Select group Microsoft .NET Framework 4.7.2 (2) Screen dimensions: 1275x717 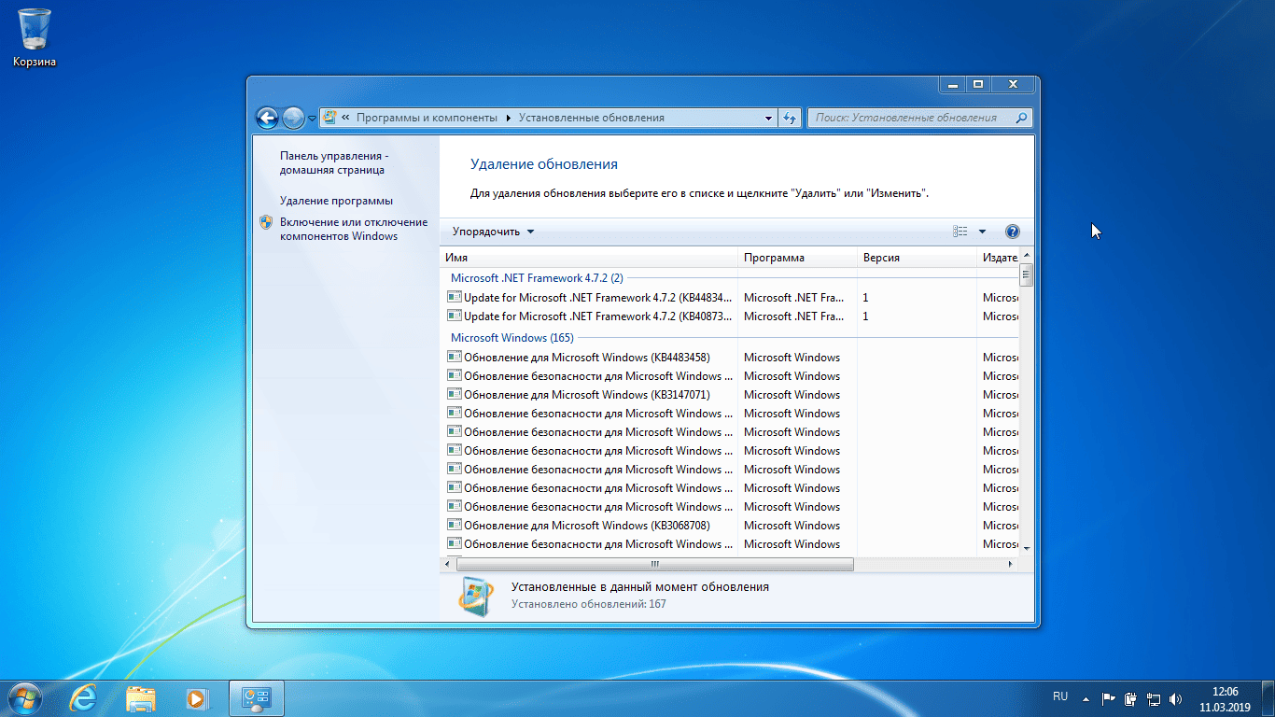coord(537,277)
